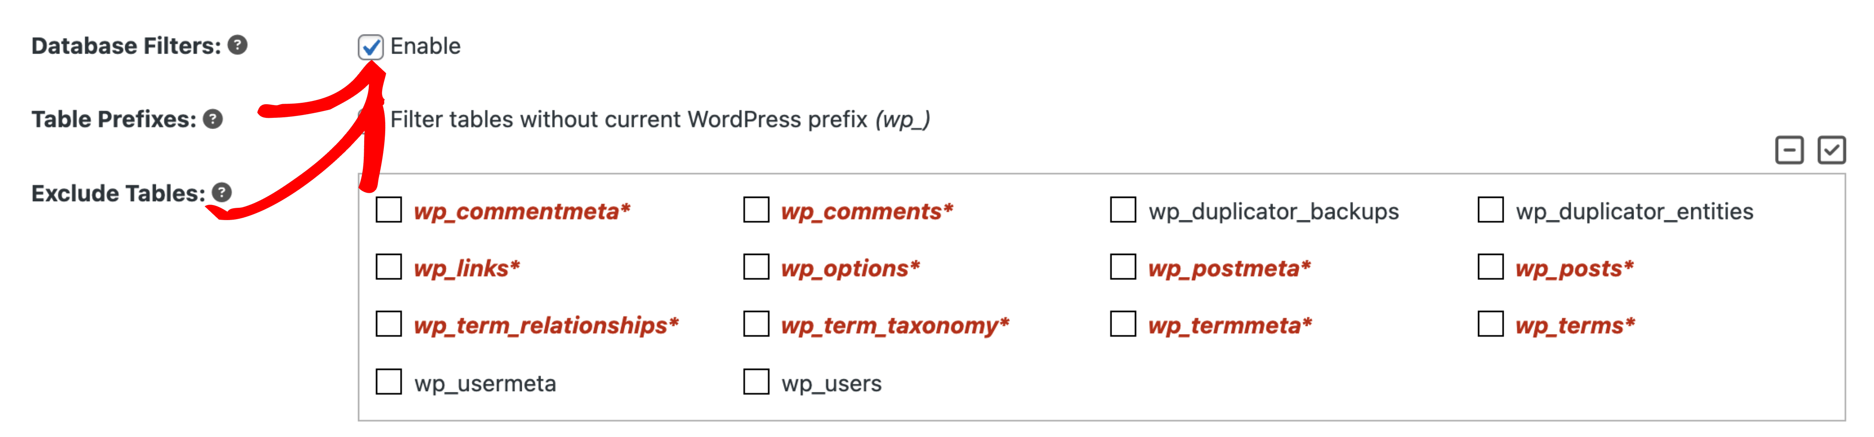
Task: Click the uncheck-all tables minus icon
Action: point(1789,150)
